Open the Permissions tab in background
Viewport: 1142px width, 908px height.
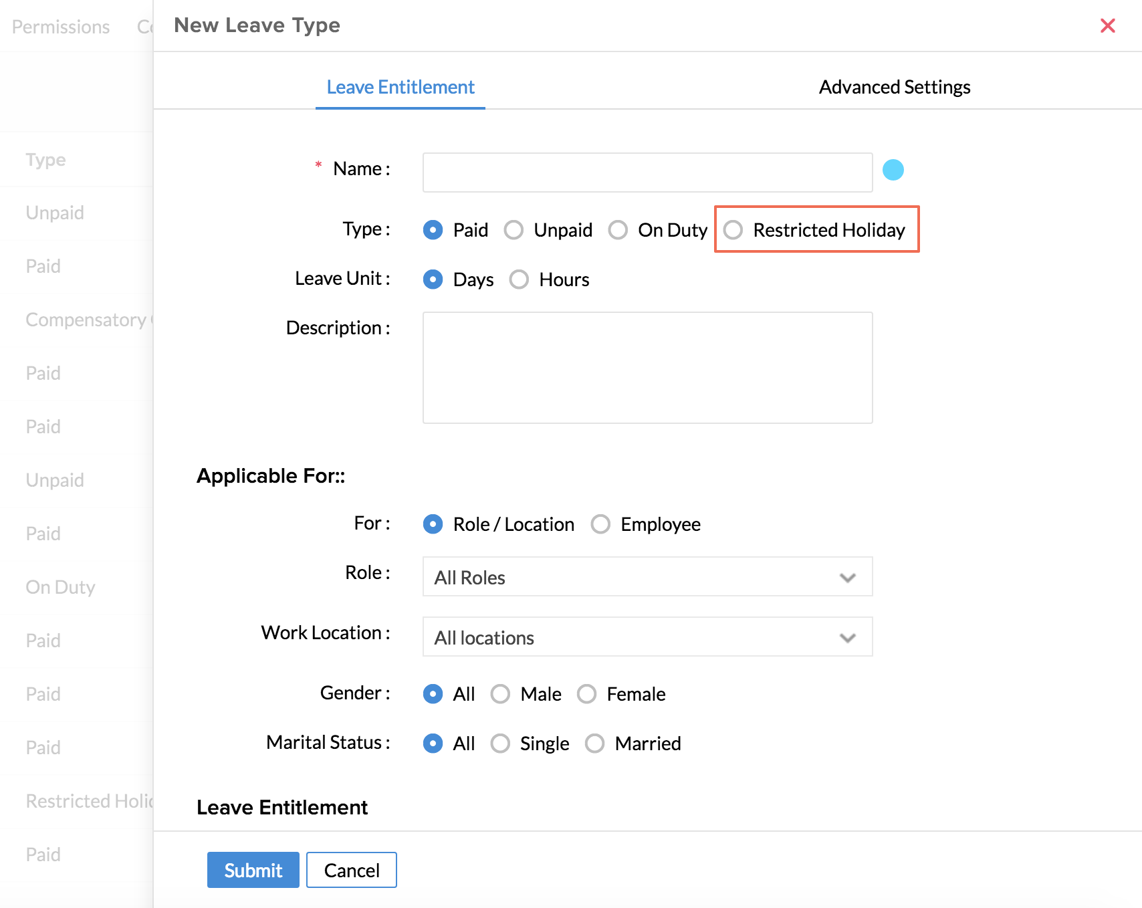point(61,27)
